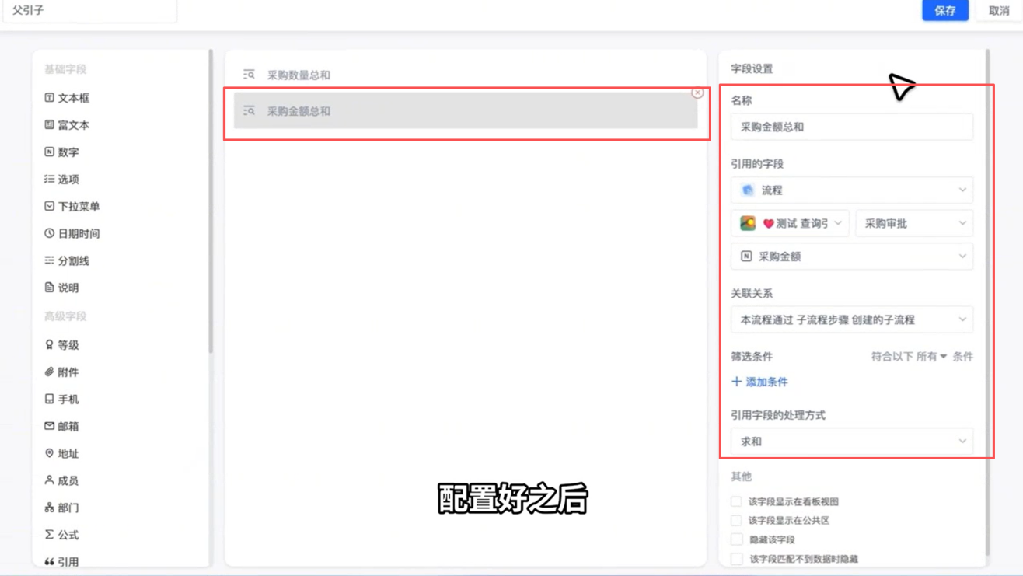Click the right settings panel scrollbar
The width and height of the screenshot is (1023, 576).
(988, 303)
